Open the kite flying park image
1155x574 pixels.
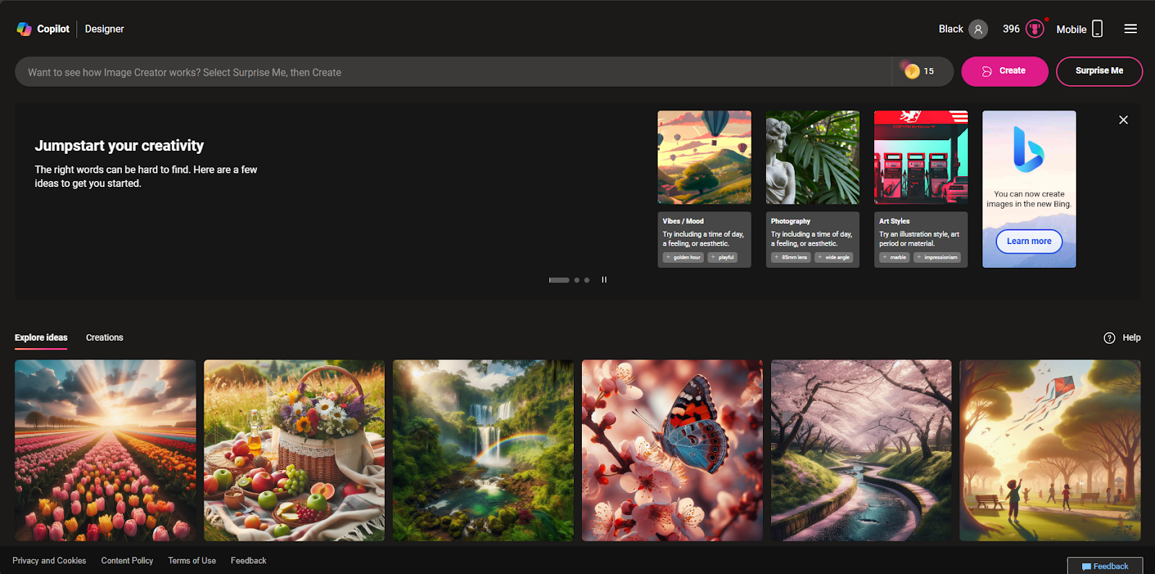1050,451
